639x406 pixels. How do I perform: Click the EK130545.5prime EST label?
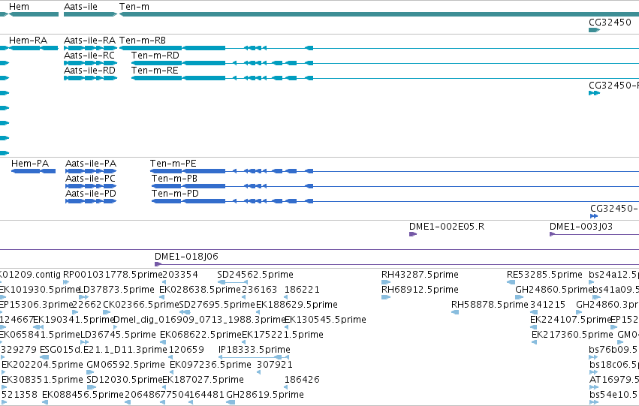click(x=325, y=320)
